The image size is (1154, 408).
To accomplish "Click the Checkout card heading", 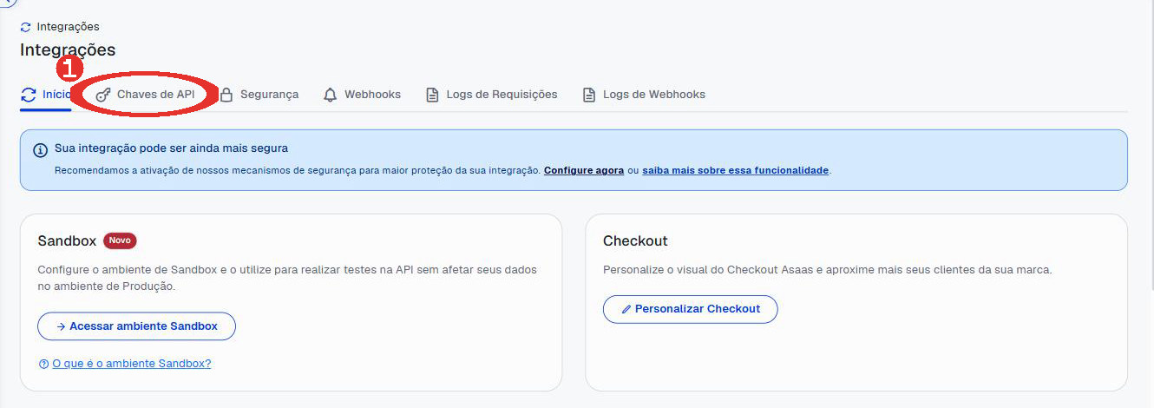I will 635,240.
